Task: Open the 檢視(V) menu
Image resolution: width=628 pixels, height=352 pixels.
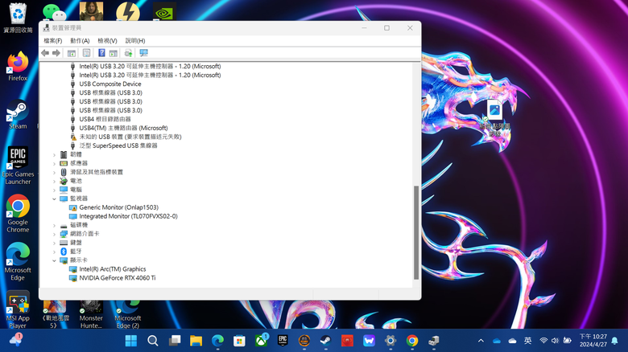Action: (x=107, y=41)
